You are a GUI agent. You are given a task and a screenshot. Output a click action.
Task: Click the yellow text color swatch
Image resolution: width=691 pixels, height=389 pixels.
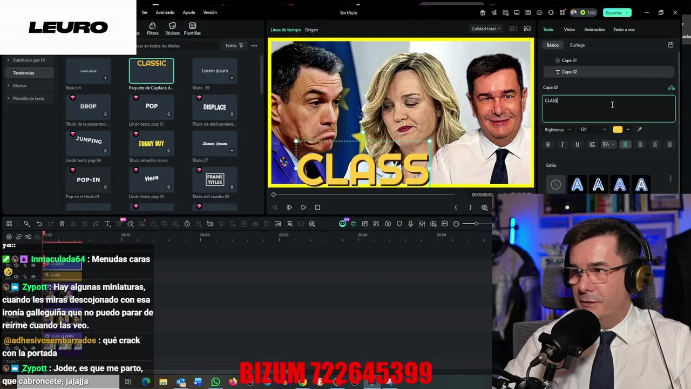coord(618,130)
